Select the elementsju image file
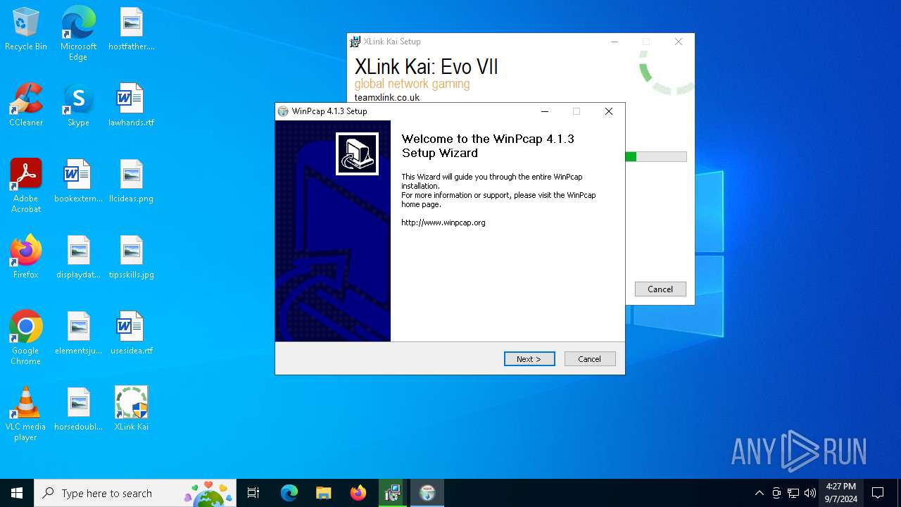This screenshot has width=901, height=507. click(x=78, y=334)
